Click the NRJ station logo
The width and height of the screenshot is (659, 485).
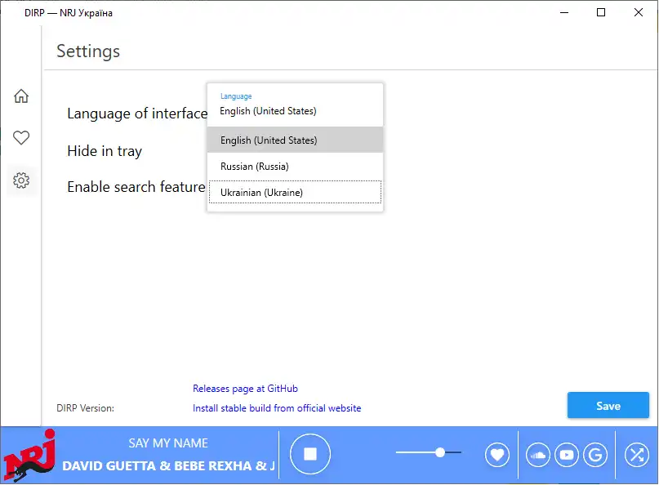pos(29,455)
